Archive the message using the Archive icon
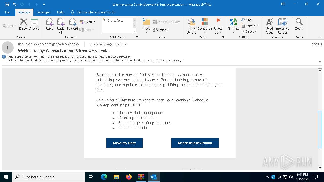The image size is (324, 182). [x=34, y=24]
